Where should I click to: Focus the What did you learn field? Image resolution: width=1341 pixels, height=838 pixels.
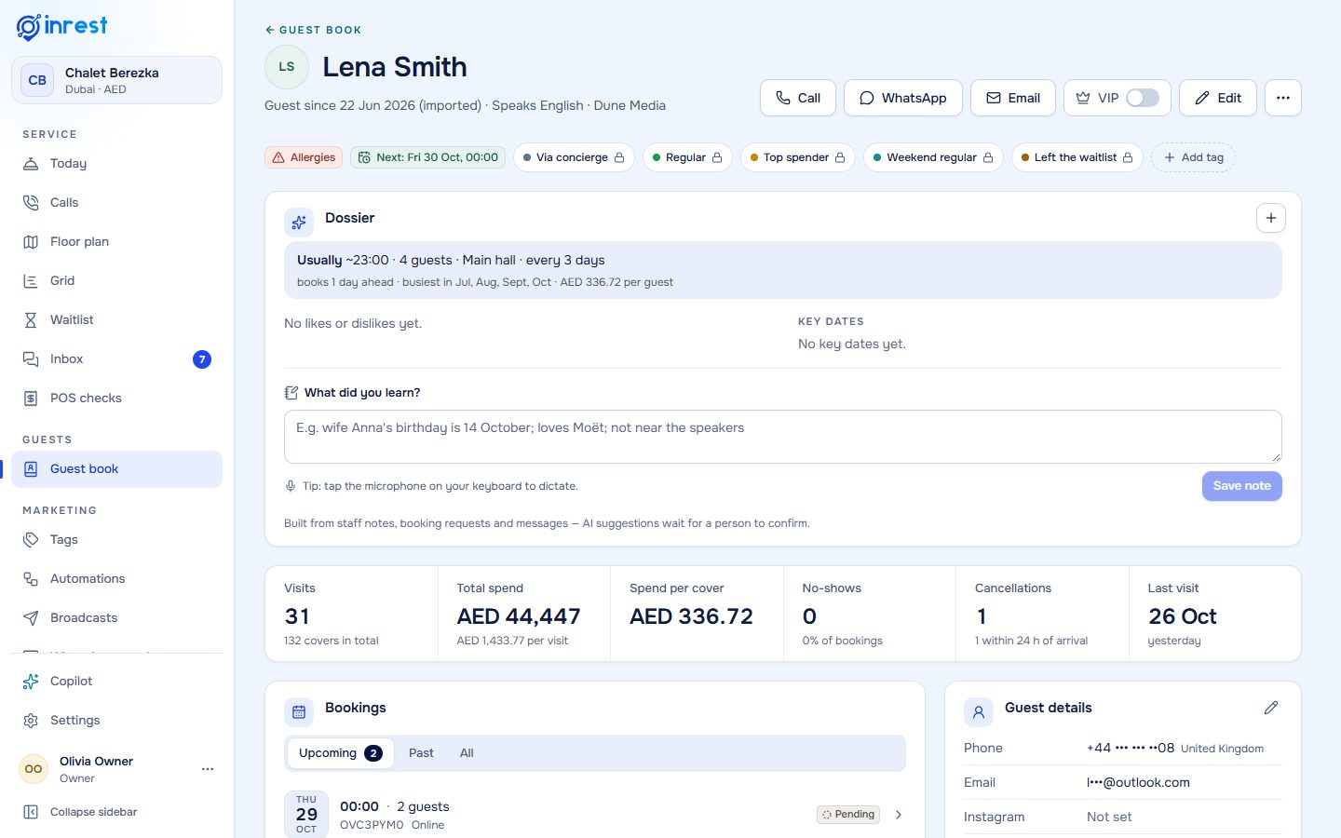783,437
